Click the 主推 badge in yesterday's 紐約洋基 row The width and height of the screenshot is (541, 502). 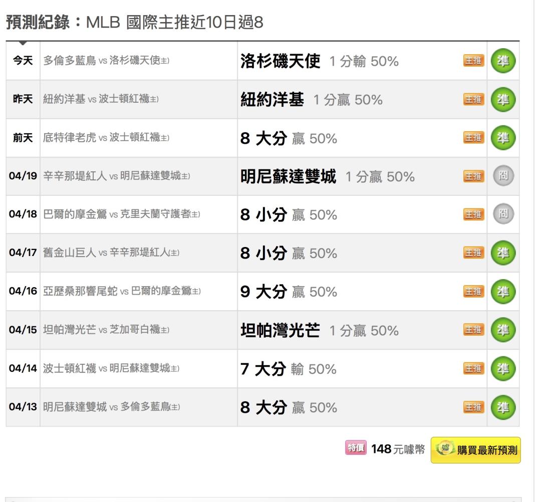[x=474, y=100]
